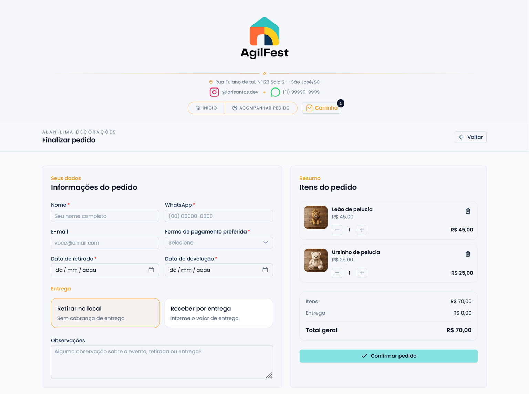
Task: Click the (11) 99999-9999 phone link
Action: [301, 92]
